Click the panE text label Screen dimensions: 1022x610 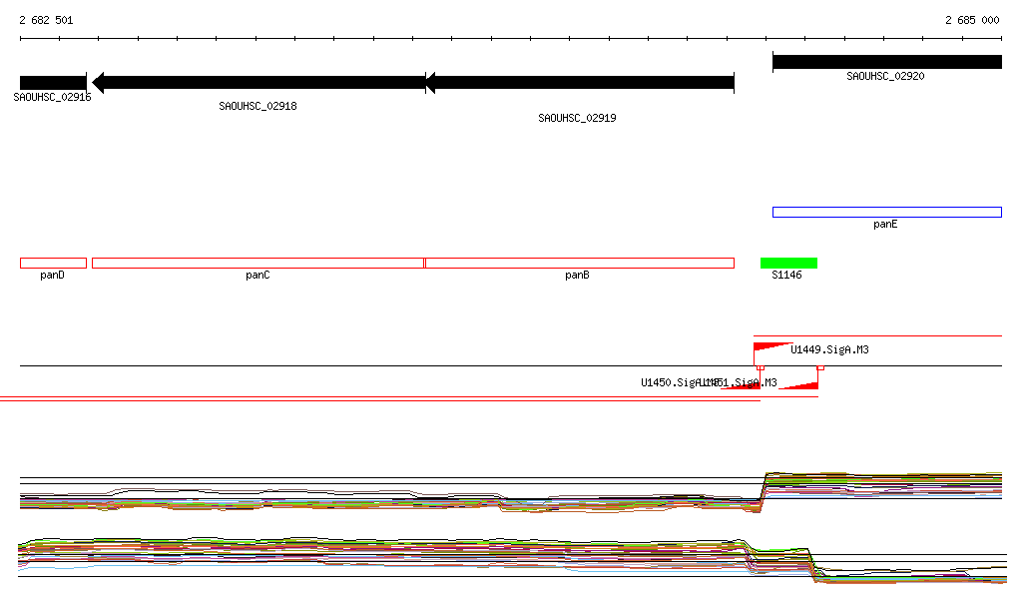(885, 225)
